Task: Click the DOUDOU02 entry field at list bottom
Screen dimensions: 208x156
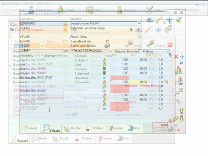Action: (x=28, y=108)
